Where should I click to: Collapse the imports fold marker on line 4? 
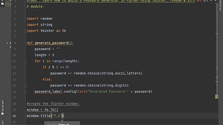click(25, 18)
